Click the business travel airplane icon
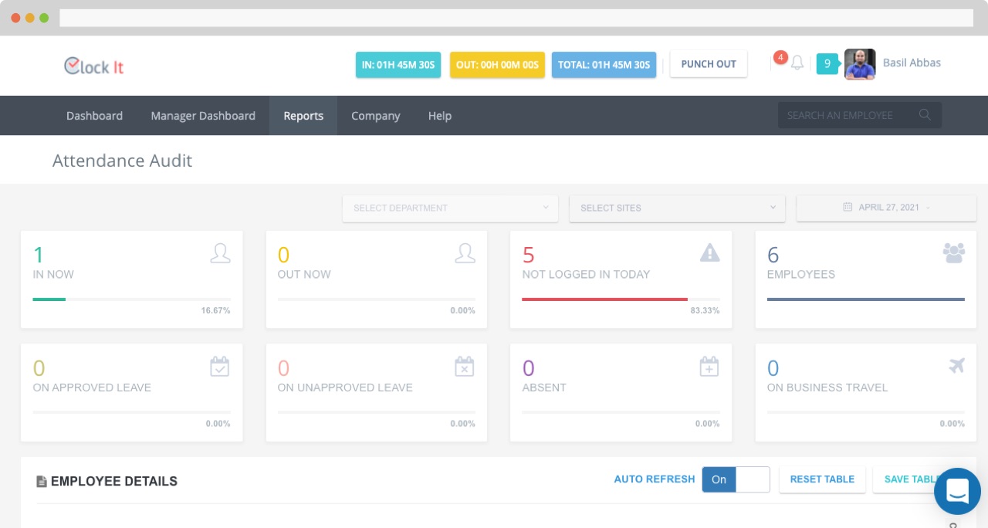The image size is (988, 528). (956, 366)
